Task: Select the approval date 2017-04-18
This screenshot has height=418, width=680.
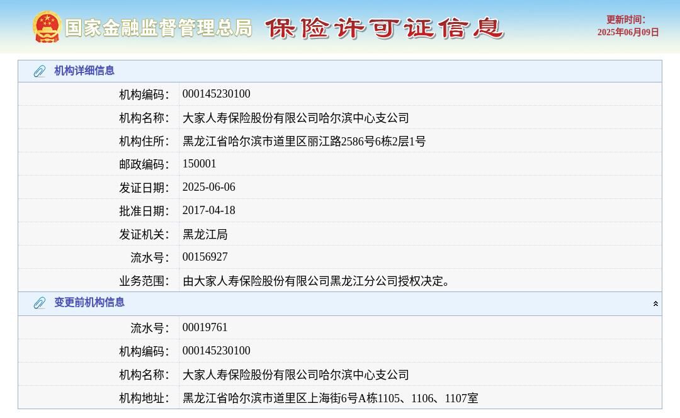Action: point(208,210)
